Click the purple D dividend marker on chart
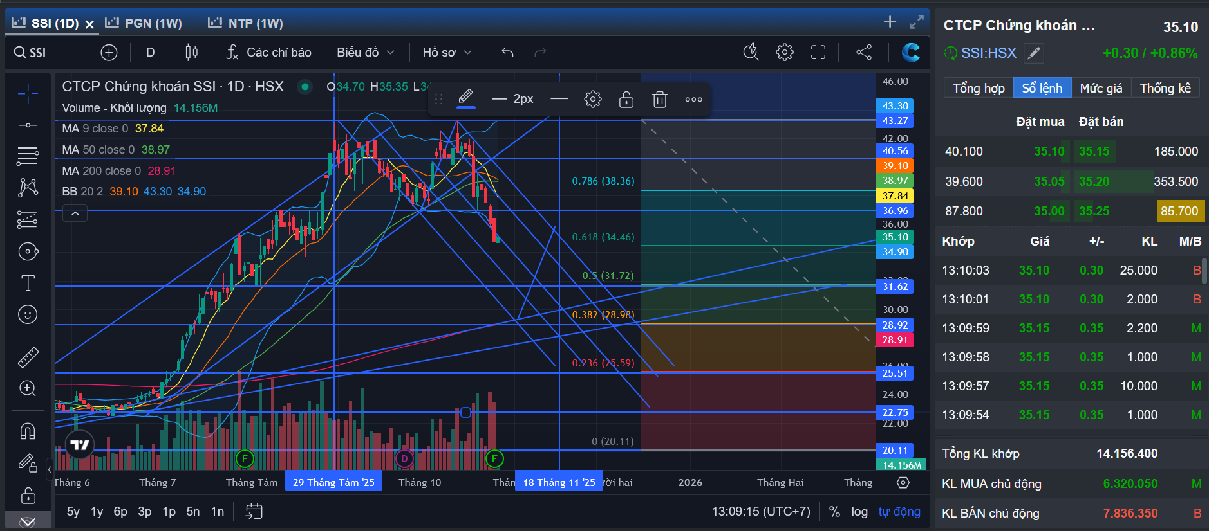This screenshot has height=531, width=1209. pos(404,458)
